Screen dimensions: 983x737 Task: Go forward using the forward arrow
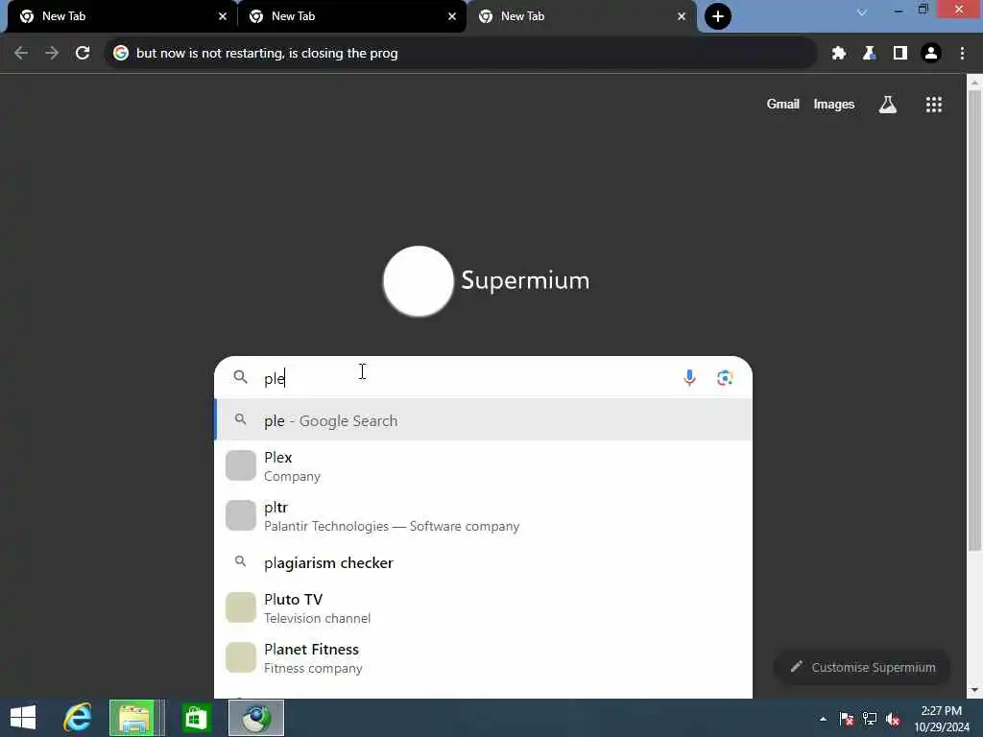(52, 54)
